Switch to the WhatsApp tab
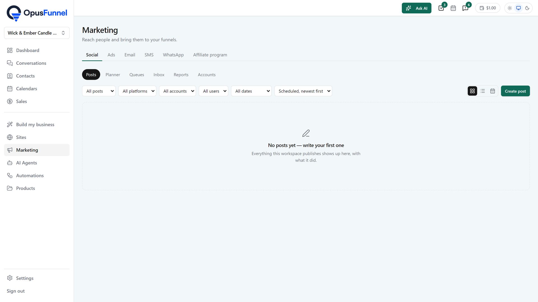The width and height of the screenshot is (538, 302). (173, 55)
